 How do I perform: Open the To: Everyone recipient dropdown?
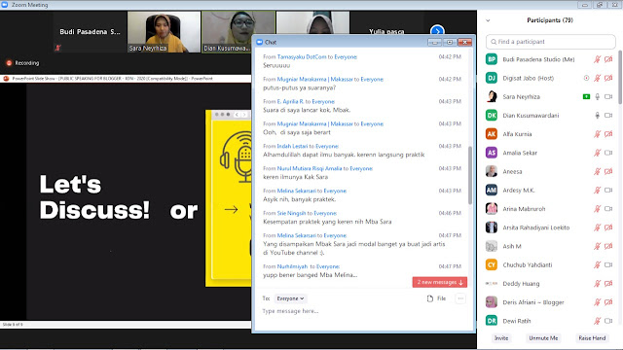pos(290,298)
